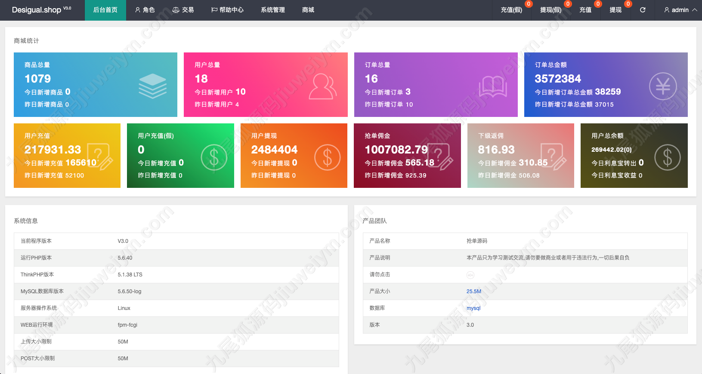The height and width of the screenshot is (374, 702).
Task: Click the yen circle icon on 订单总金额 card
Action: point(663,86)
